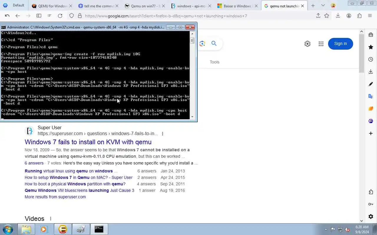
Task: Open 'How to setup Windows 7 in Qemu on MAC' link
Action: [x=79, y=177]
